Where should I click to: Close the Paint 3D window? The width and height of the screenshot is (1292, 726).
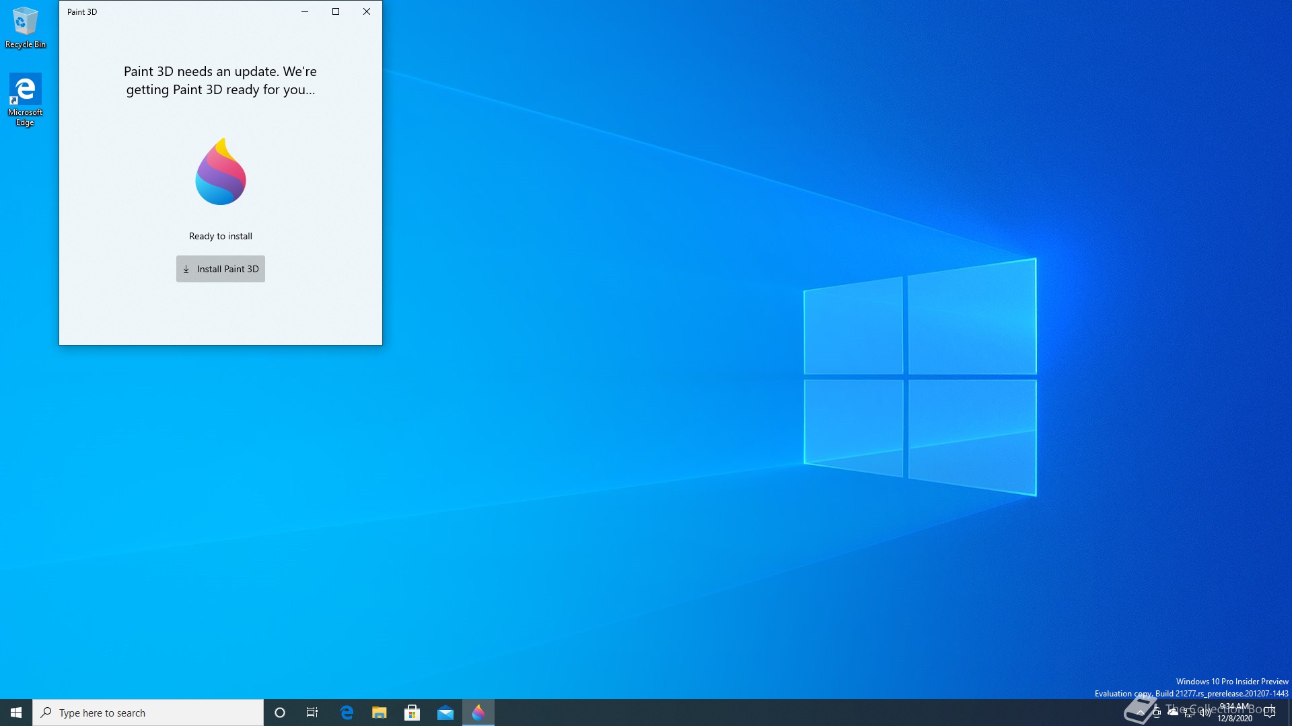click(x=367, y=11)
